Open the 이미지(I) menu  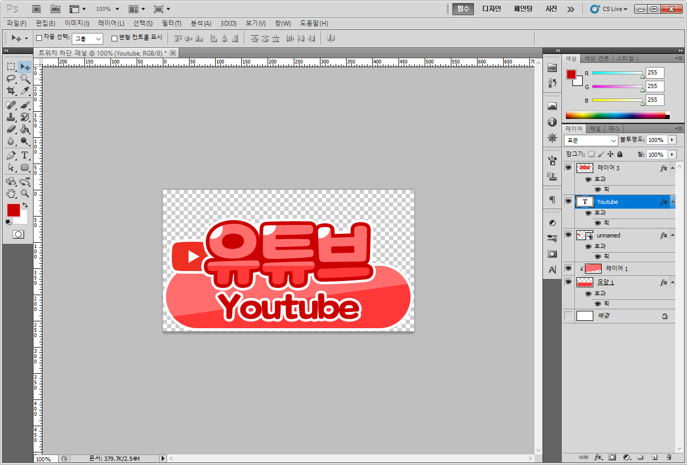tap(76, 24)
